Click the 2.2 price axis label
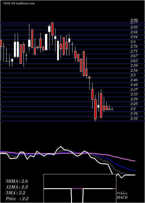The image size is (145, 203). click(133, 109)
